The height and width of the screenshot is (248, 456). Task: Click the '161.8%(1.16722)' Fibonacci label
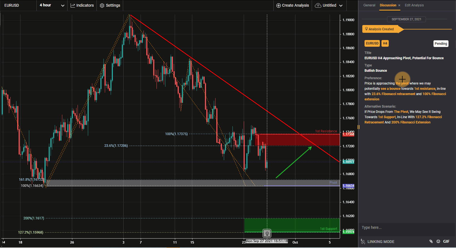31,180
